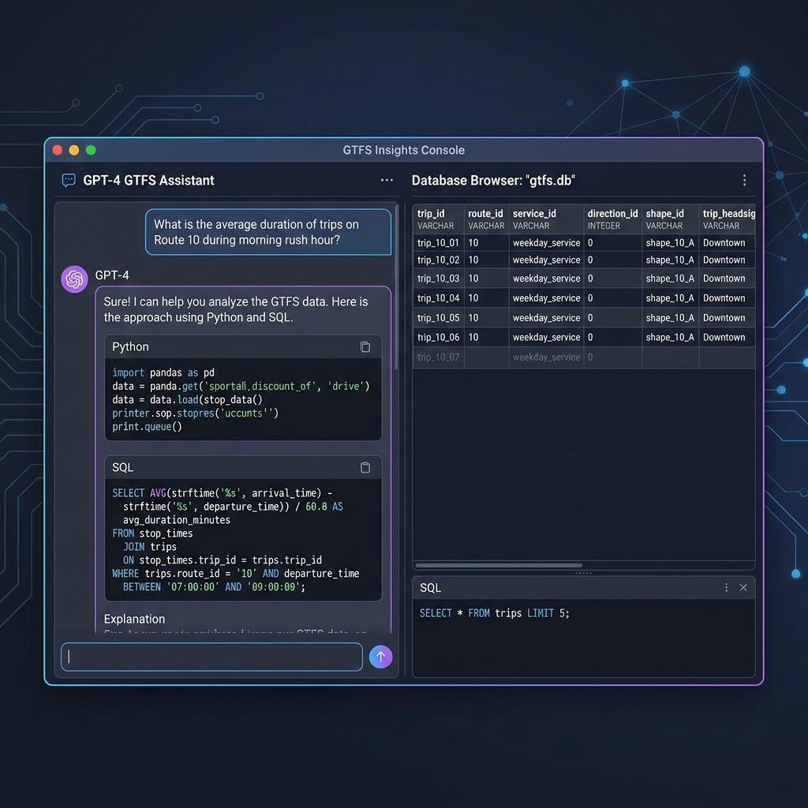Click weekday_service in the trip_10_01 row
The width and height of the screenshot is (808, 808).
tap(546, 243)
